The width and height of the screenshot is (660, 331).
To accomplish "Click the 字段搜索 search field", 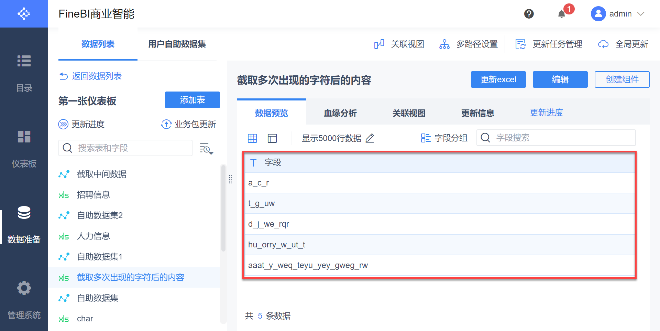I will [x=560, y=138].
